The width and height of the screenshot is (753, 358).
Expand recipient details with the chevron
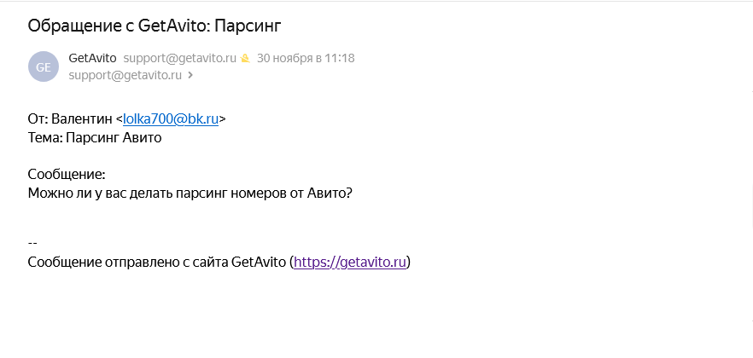coord(190,75)
